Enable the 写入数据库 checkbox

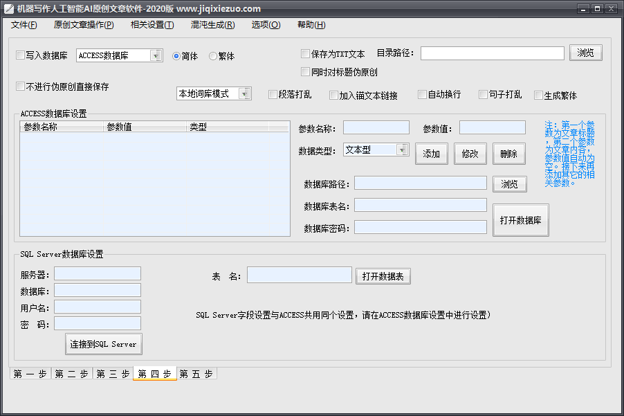[x=20, y=55]
